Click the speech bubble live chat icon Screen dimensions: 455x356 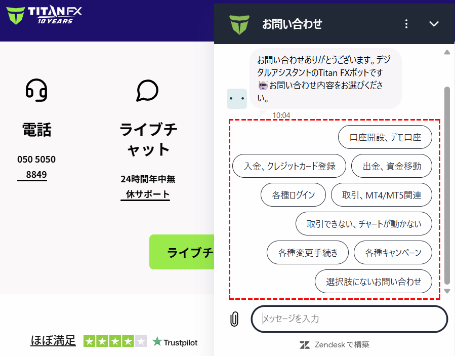(147, 90)
